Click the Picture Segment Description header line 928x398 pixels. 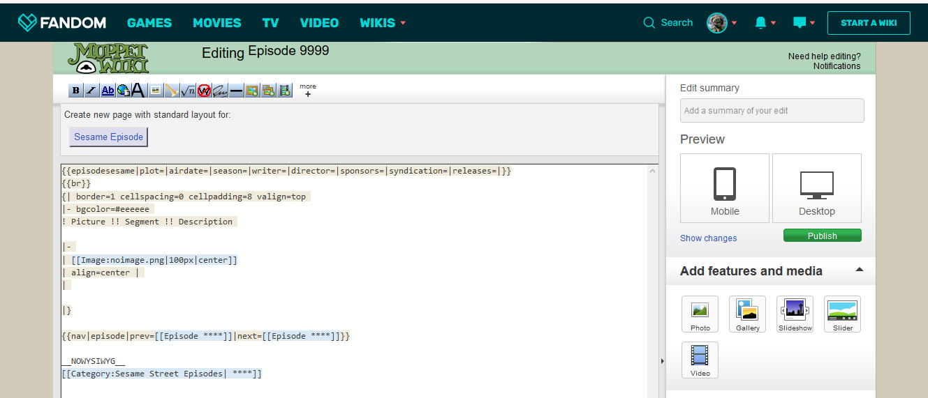pyautogui.click(x=149, y=222)
